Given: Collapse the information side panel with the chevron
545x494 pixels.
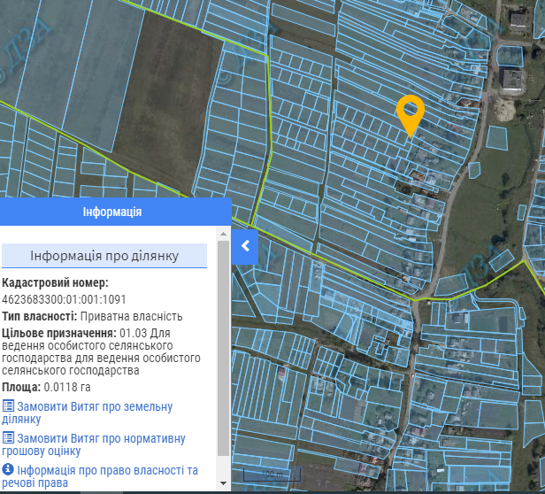Looking at the screenshot, I should pyautogui.click(x=245, y=245).
